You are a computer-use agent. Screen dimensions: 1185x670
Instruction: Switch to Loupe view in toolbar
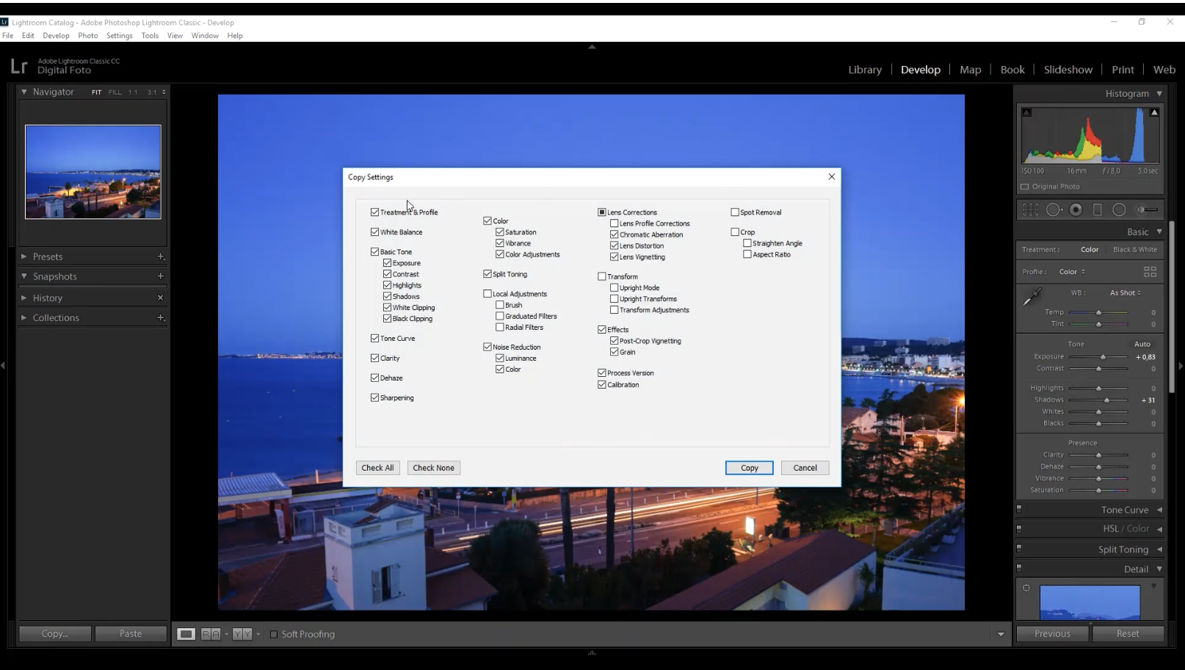(x=186, y=634)
